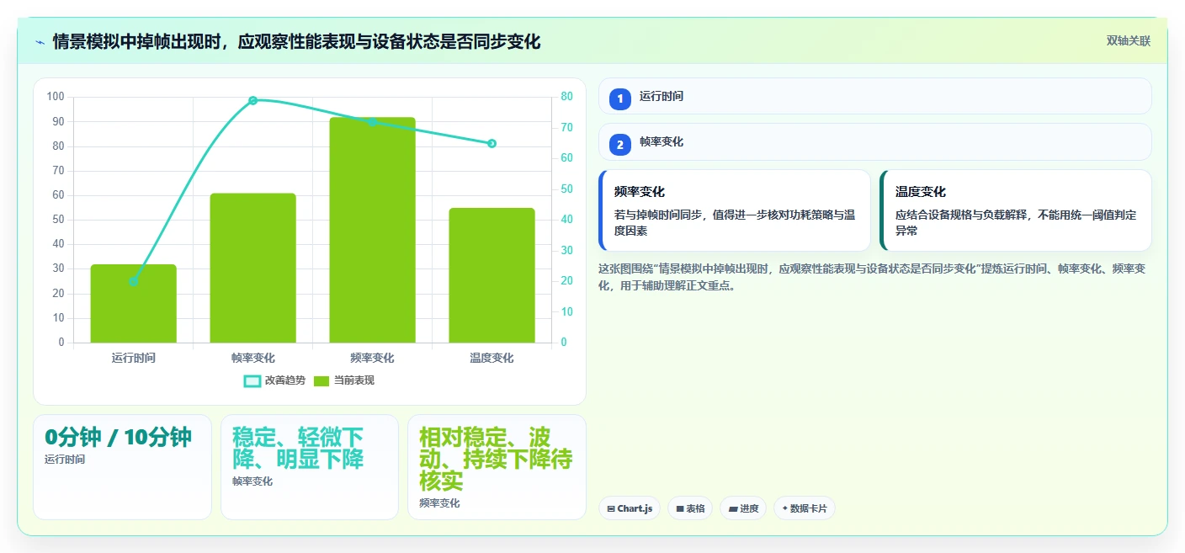
Task: Click the left axis value 100
Action: pos(56,97)
